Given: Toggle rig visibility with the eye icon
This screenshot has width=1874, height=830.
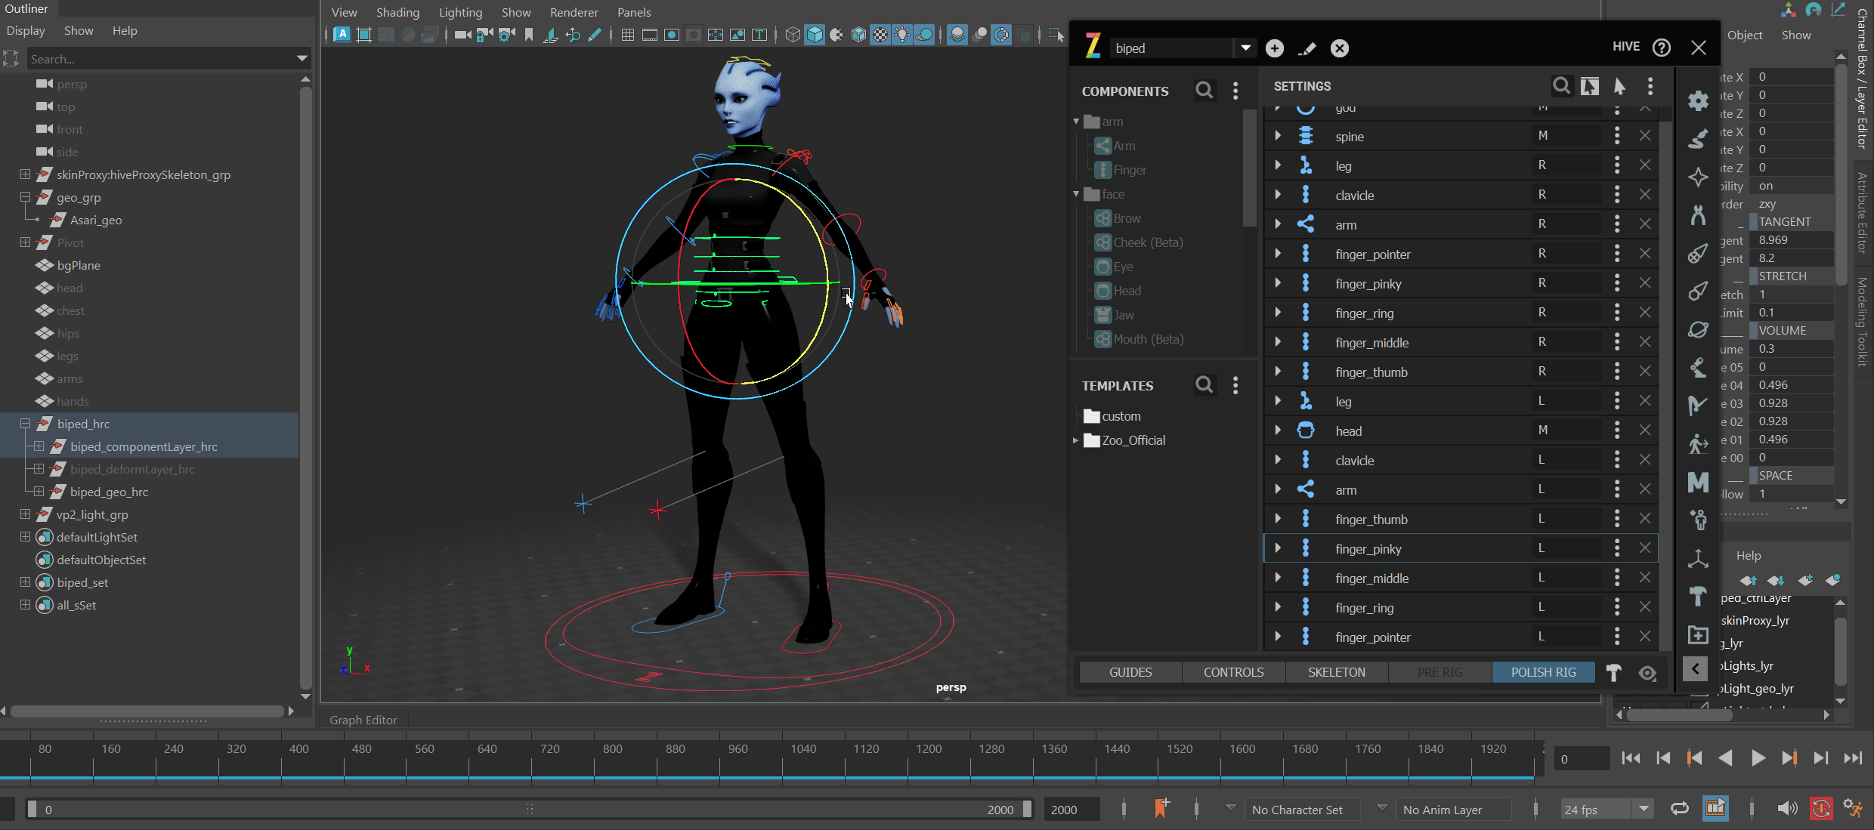Looking at the screenshot, I should (1649, 672).
